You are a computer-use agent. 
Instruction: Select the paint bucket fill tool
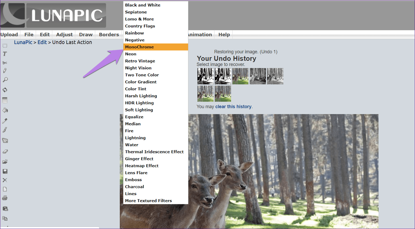pos(5,110)
